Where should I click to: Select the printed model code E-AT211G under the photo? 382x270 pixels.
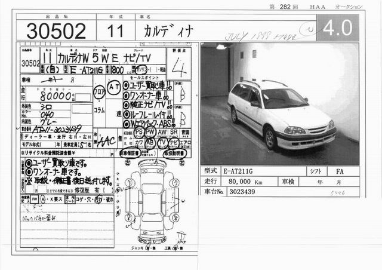[238, 171]
